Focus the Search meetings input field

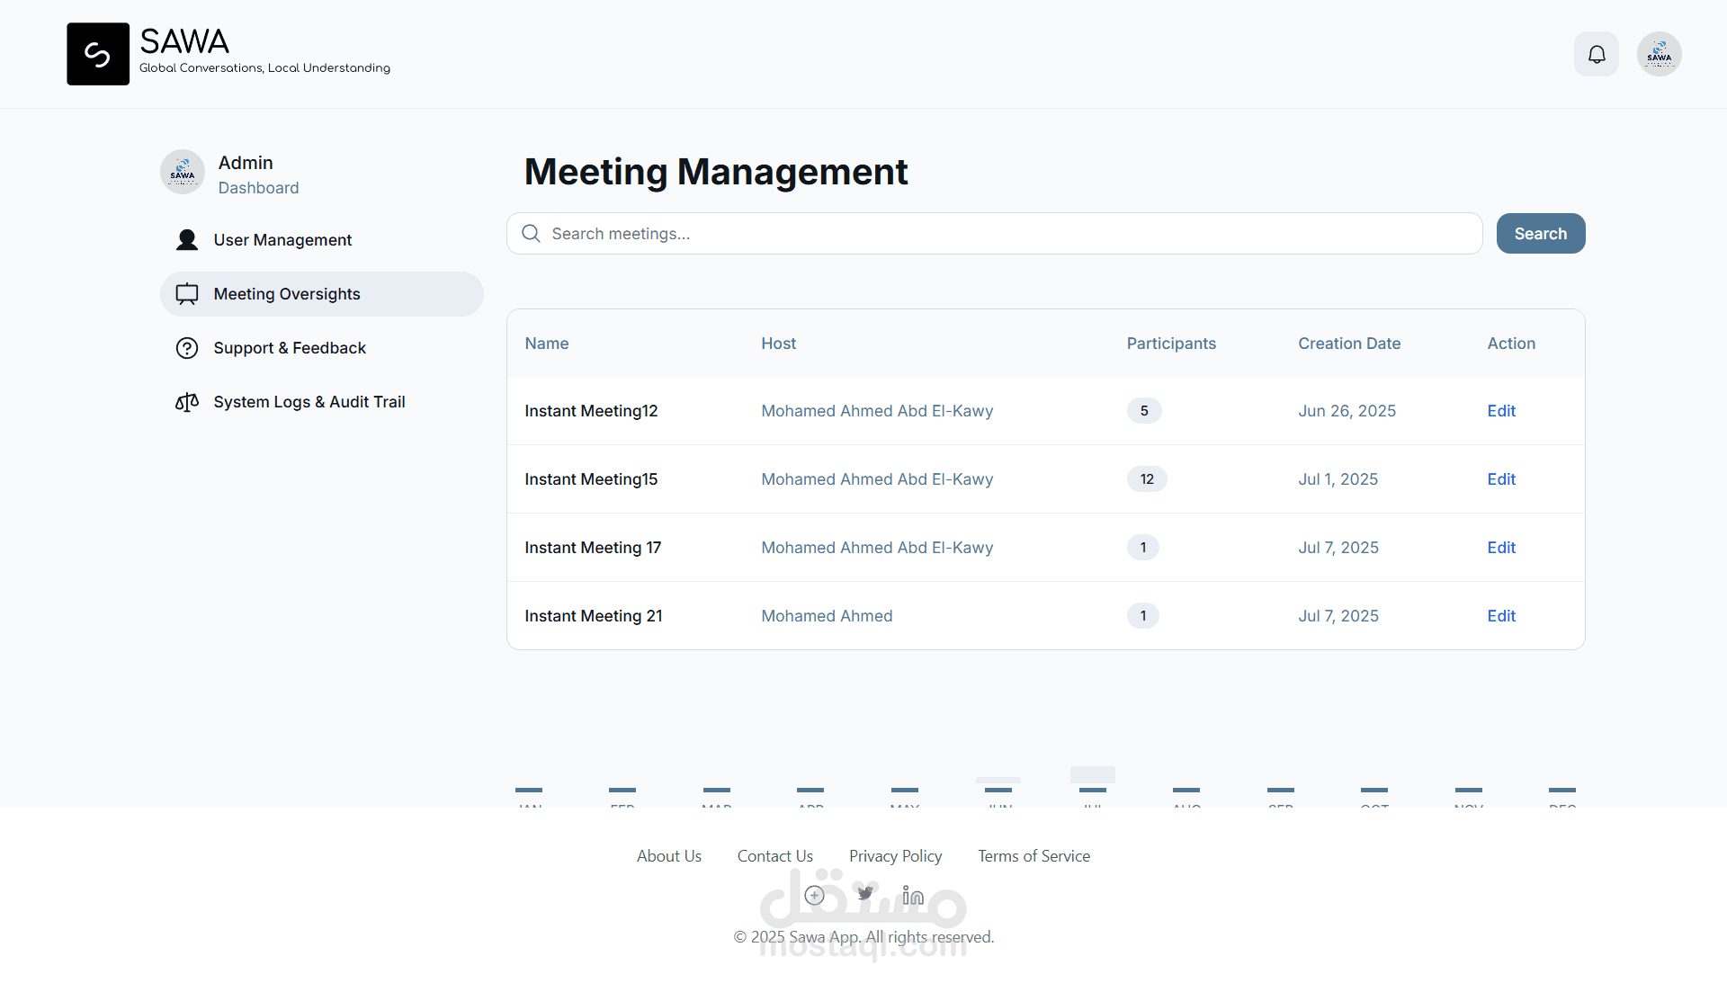pos(994,234)
